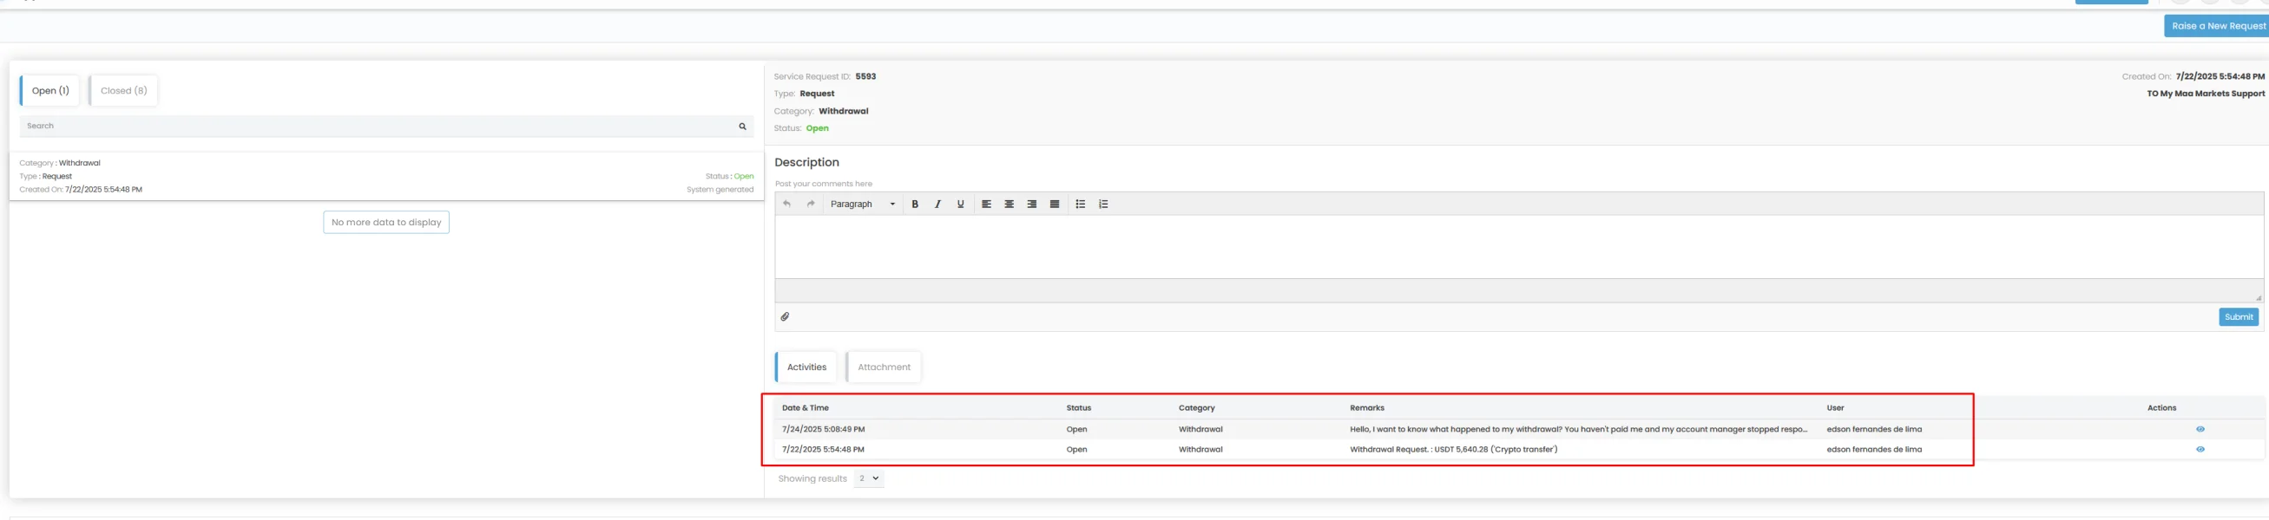Select the remark starting 'Hello, I want to know'
The image size is (2269, 520).
pos(1578,429)
